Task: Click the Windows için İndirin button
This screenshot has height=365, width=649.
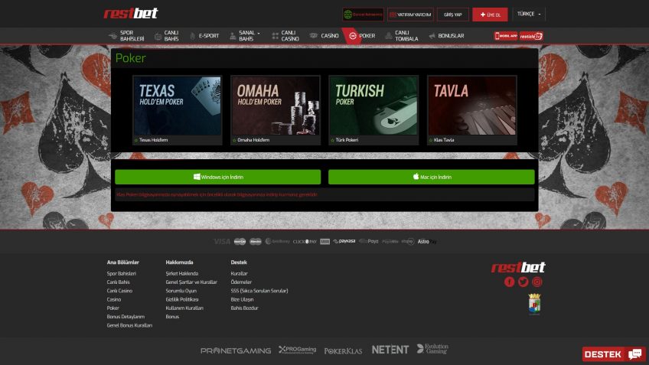Action: 217,177
